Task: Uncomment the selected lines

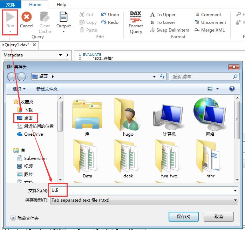Action: point(210,22)
